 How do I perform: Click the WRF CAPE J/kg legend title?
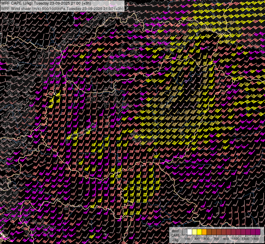pos(175,235)
